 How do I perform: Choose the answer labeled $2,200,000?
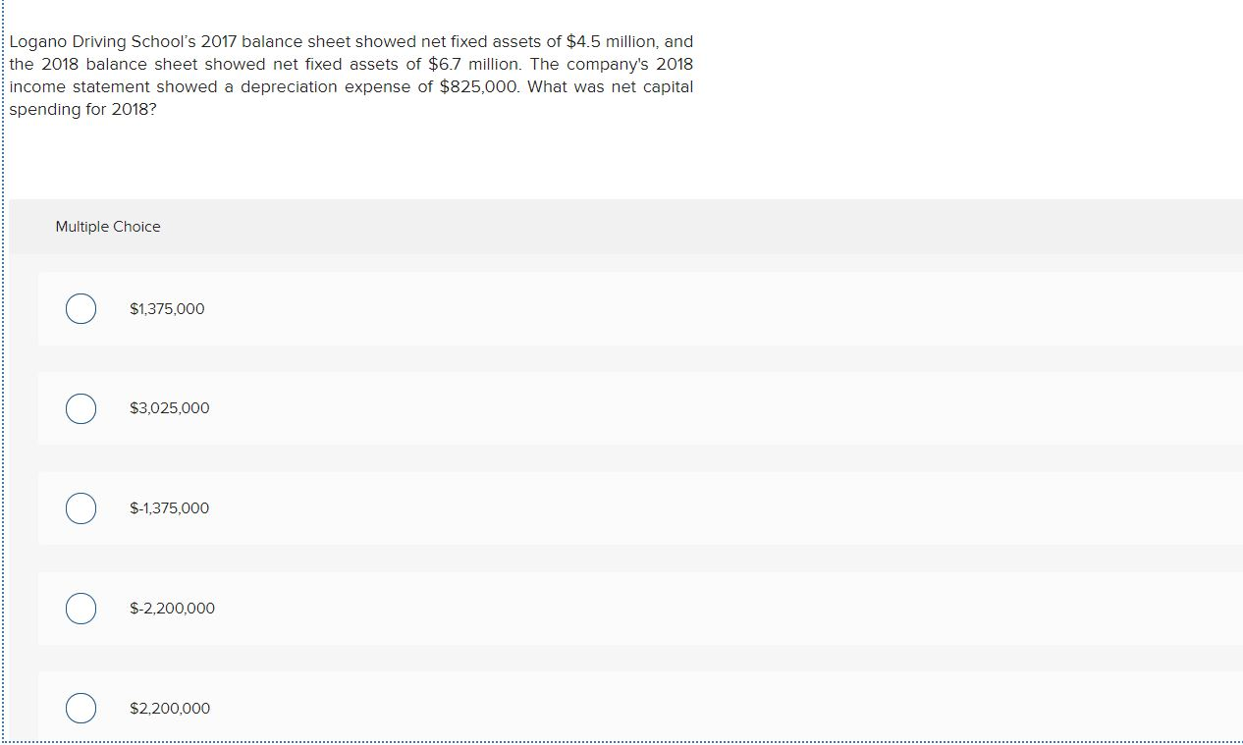point(170,708)
